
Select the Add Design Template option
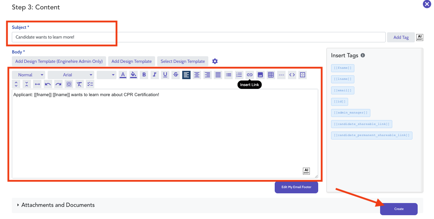pos(131,61)
